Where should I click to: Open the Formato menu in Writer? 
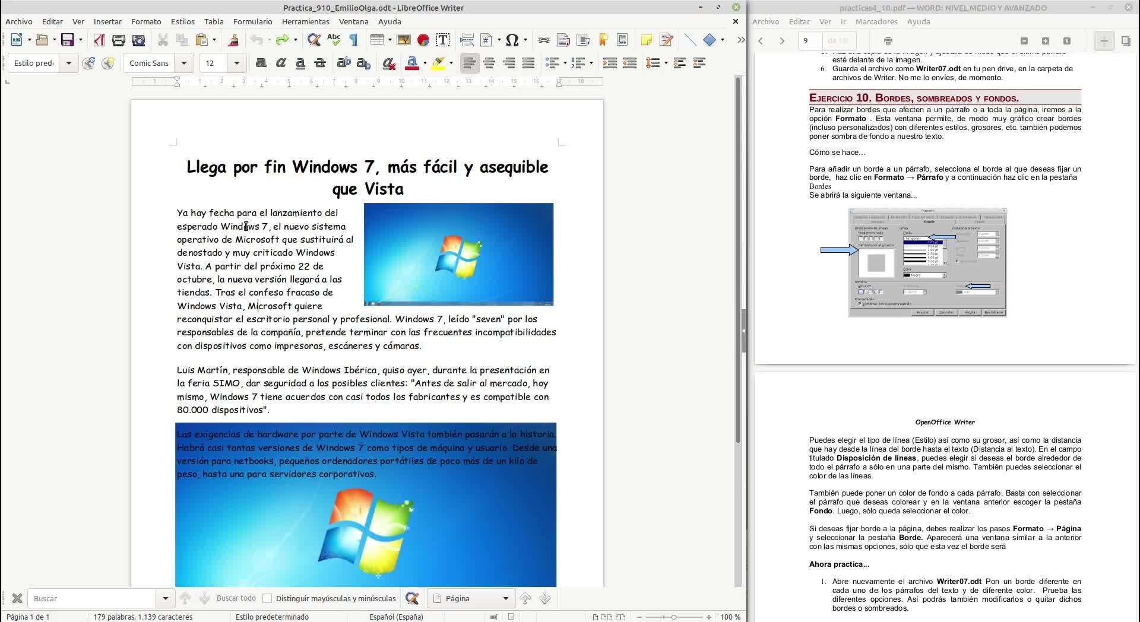click(146, 21)
